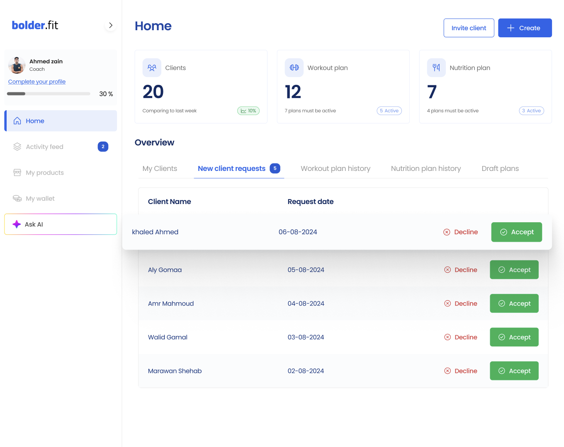
Task: Open the Home sidebar menu item
Action: coord(61,121)
